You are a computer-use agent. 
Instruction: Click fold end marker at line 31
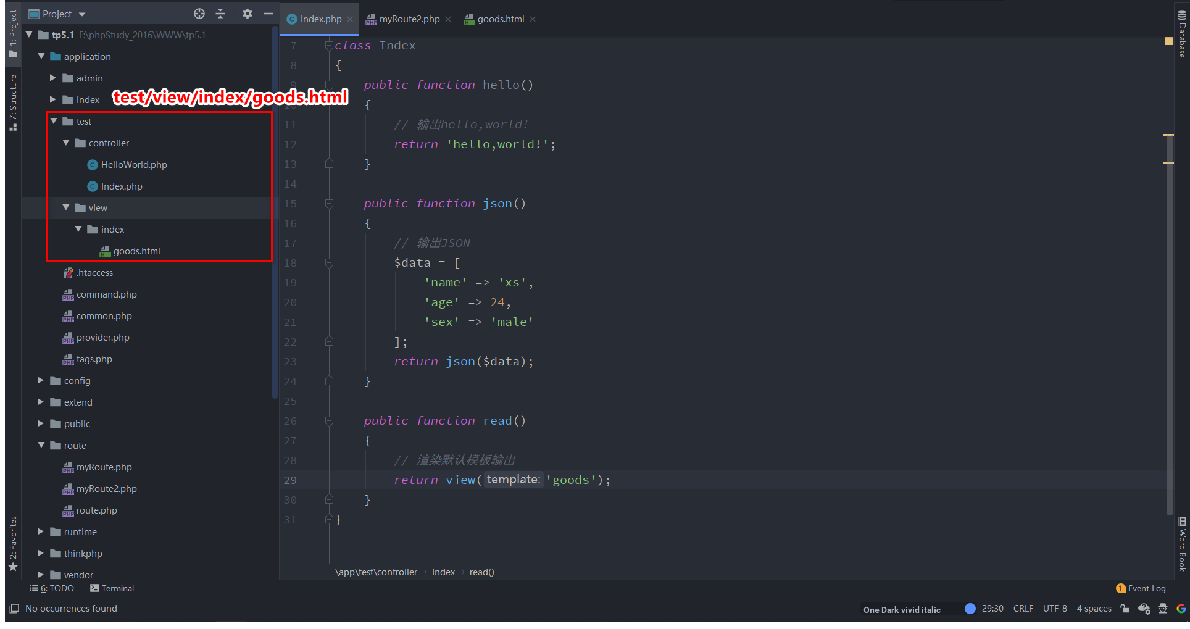pos(329,519)
